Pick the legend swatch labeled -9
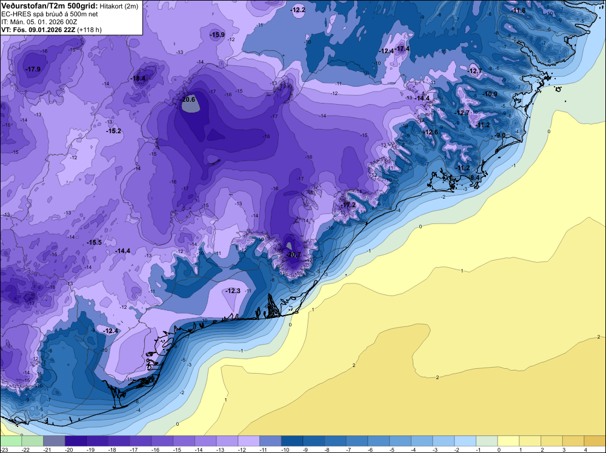 [314, 441]
